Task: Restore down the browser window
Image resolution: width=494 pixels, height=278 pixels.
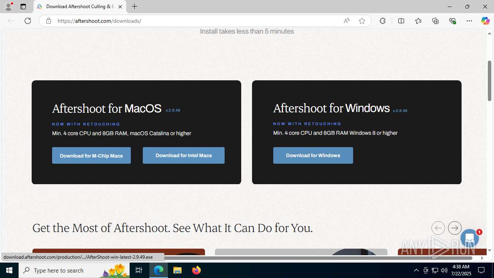Action: 467,7
